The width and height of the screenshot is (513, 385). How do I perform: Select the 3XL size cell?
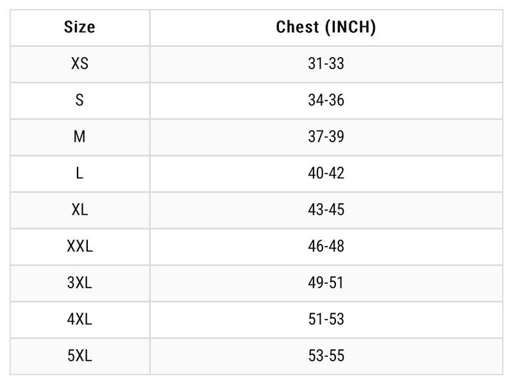point(80,283)
